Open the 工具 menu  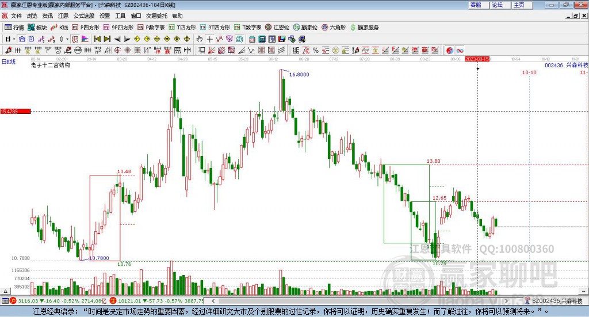pos(120,16)
